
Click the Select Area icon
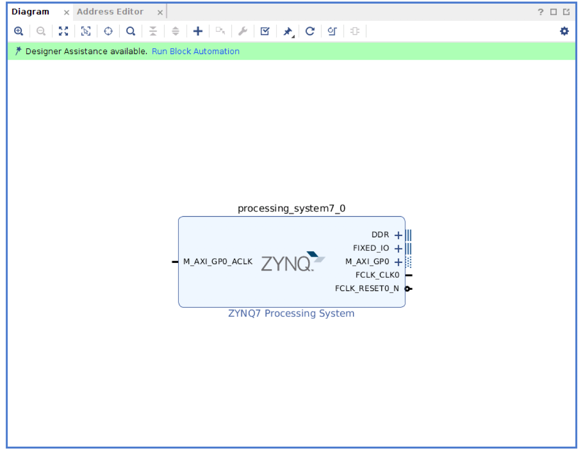tap(86, 31)
